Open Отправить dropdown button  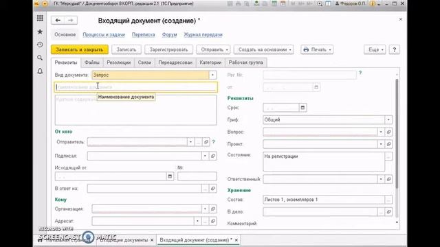[214, 49]
